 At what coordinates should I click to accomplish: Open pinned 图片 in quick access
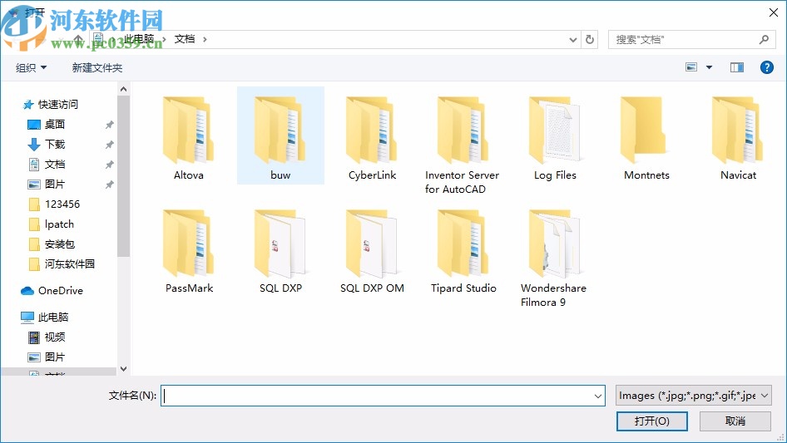pos(47,185)
